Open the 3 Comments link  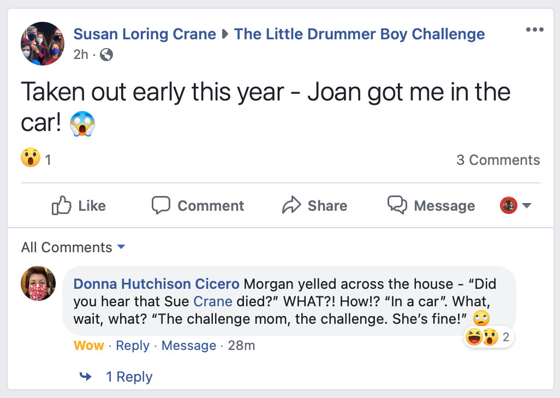[x=498, y=160]
